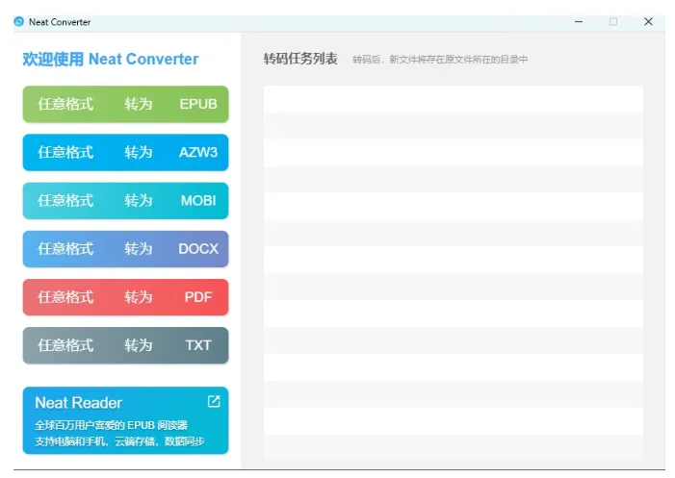Click the 欢迎使用 Neat Converter title text
Image resolution: width=675 pixels, height=478 pixels.
point(111,59)
